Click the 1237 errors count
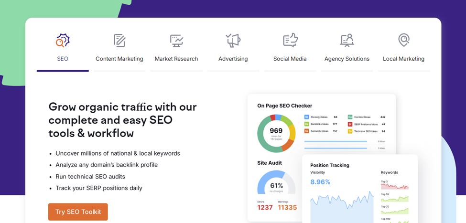466x223 pixels. click(265, 208)
